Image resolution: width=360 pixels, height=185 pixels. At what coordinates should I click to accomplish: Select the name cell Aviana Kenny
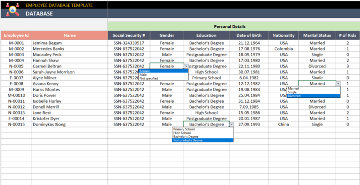[70, 84]
